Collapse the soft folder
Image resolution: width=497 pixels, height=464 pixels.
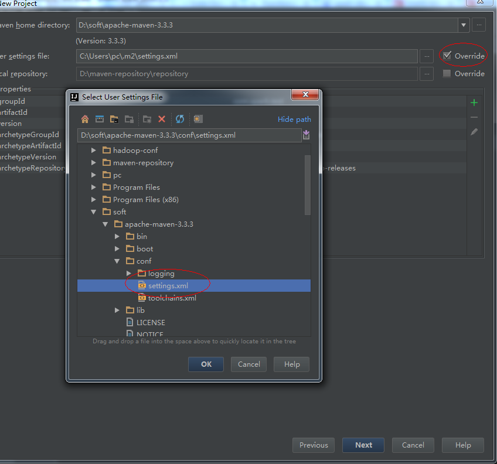94,211
